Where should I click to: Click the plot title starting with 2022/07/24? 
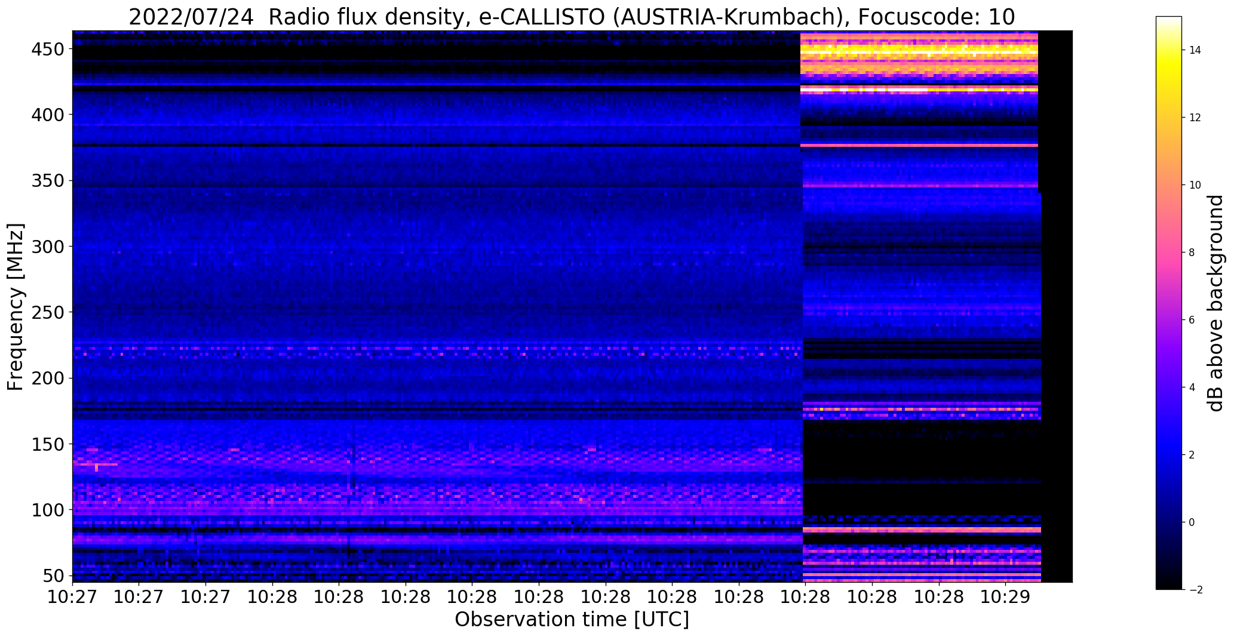pyautogui.click(x=572, y=17)
